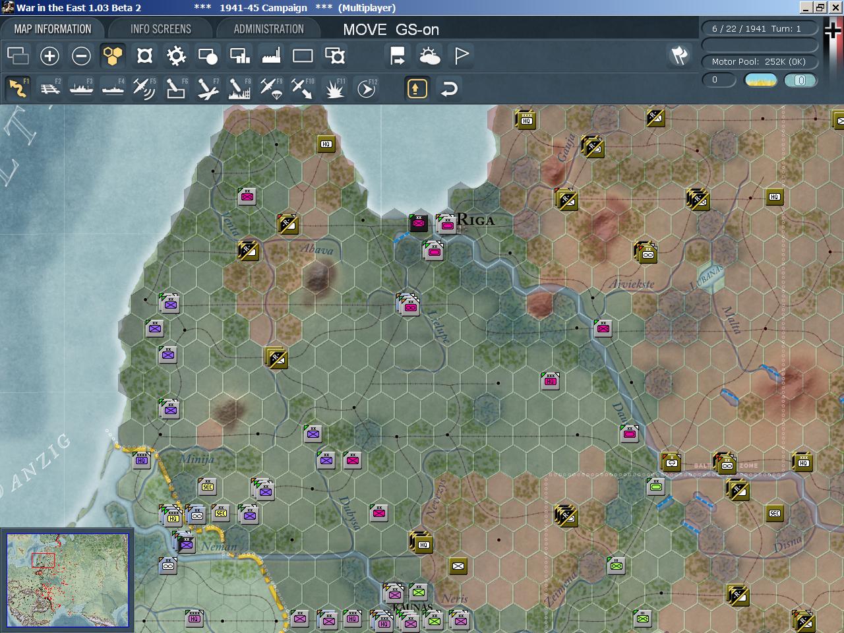Select the F3 ship mode
Image resolution: width=844 pixels, height=633 pixels.
[x=81, y=88]
